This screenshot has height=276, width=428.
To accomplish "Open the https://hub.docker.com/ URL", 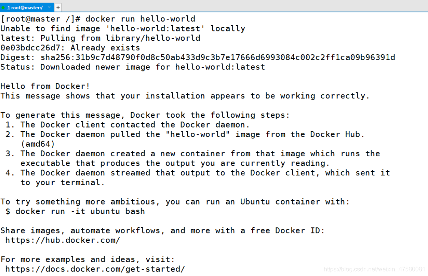I will pos(62,240).
